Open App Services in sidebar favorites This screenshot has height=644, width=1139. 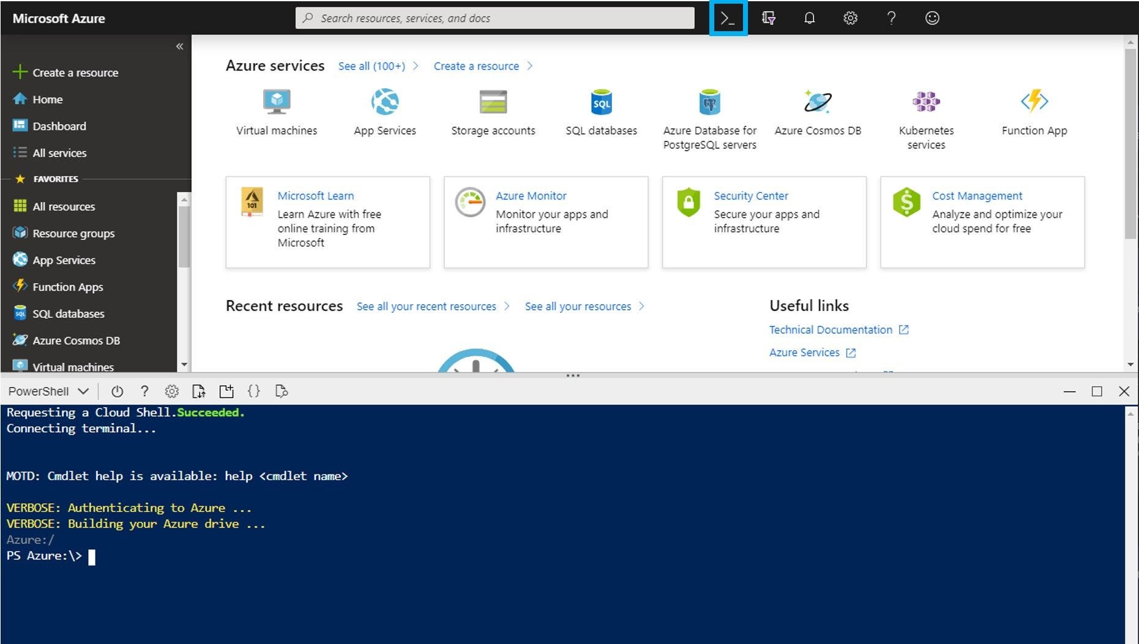point(54,260)
